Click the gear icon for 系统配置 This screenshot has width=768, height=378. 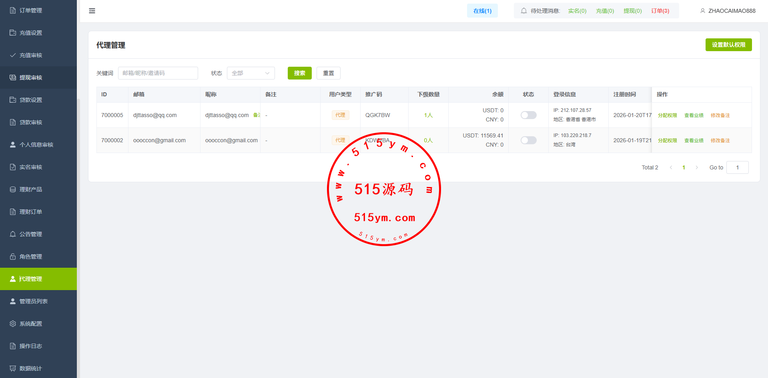tap(13, 324)
